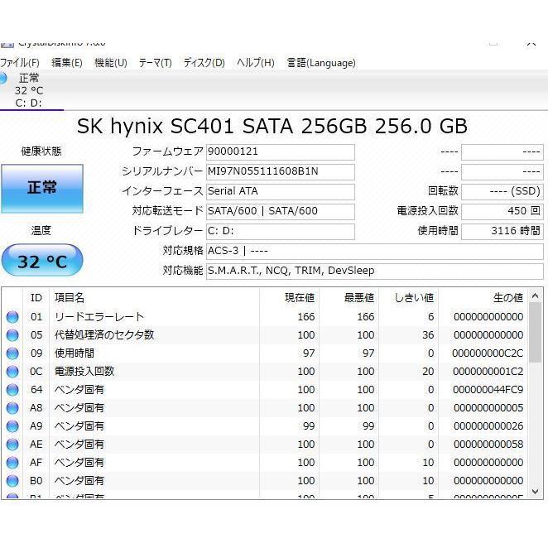Screen dimensions: 548x548
Task: Click status orb for ID 0C row
Action: pos(12,372)
